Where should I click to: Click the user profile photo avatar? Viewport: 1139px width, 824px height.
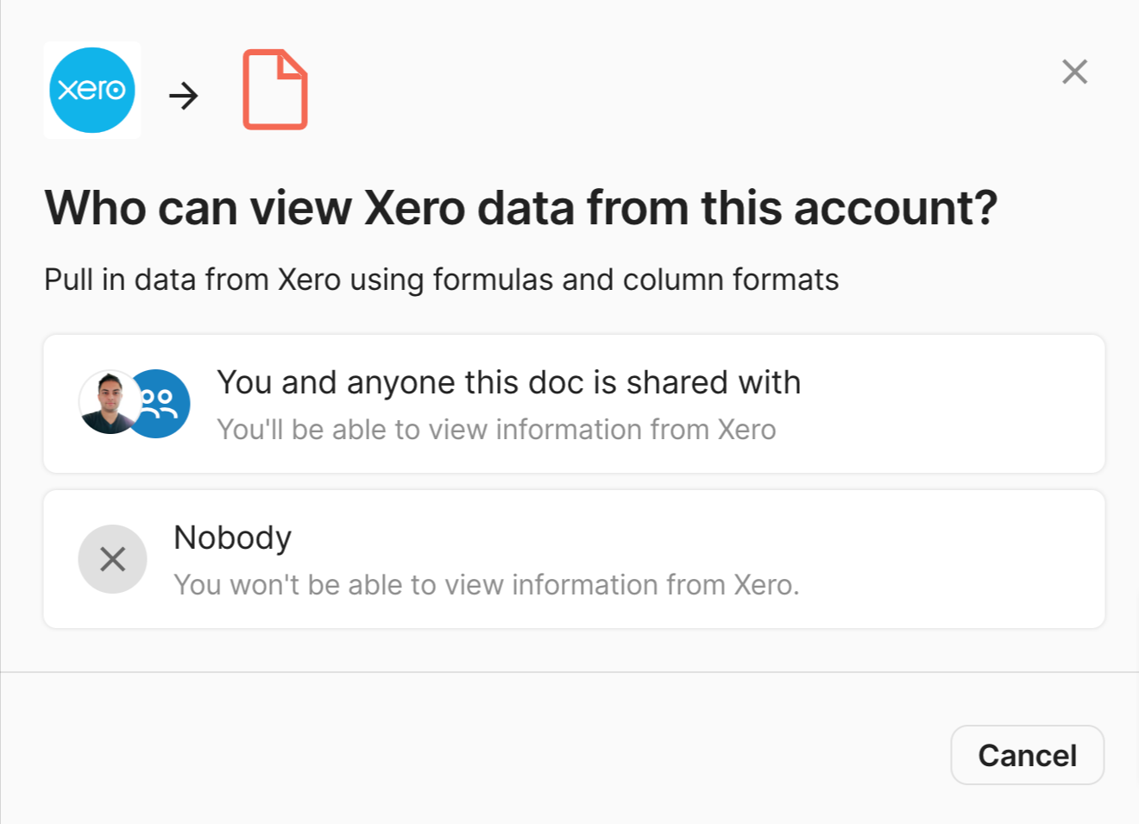108,402
